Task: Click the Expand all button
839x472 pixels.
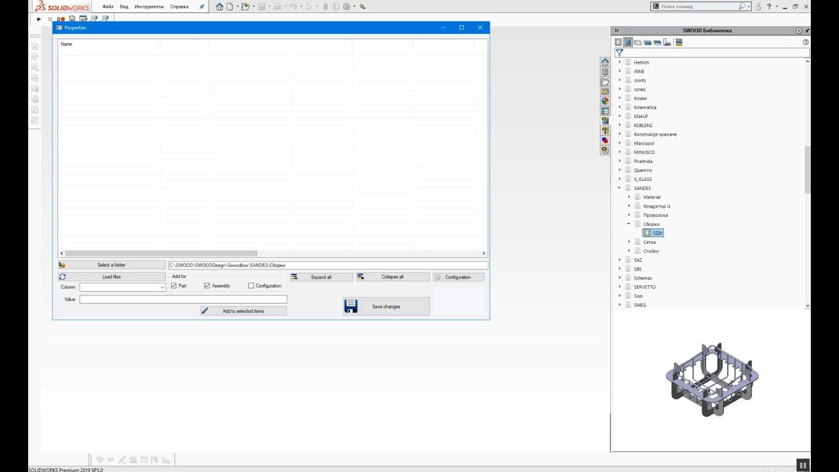Action: [321, 277]
